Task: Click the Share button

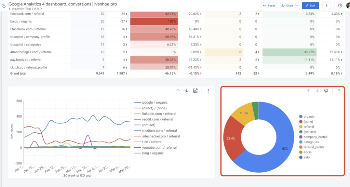Action: pos(287,5)
